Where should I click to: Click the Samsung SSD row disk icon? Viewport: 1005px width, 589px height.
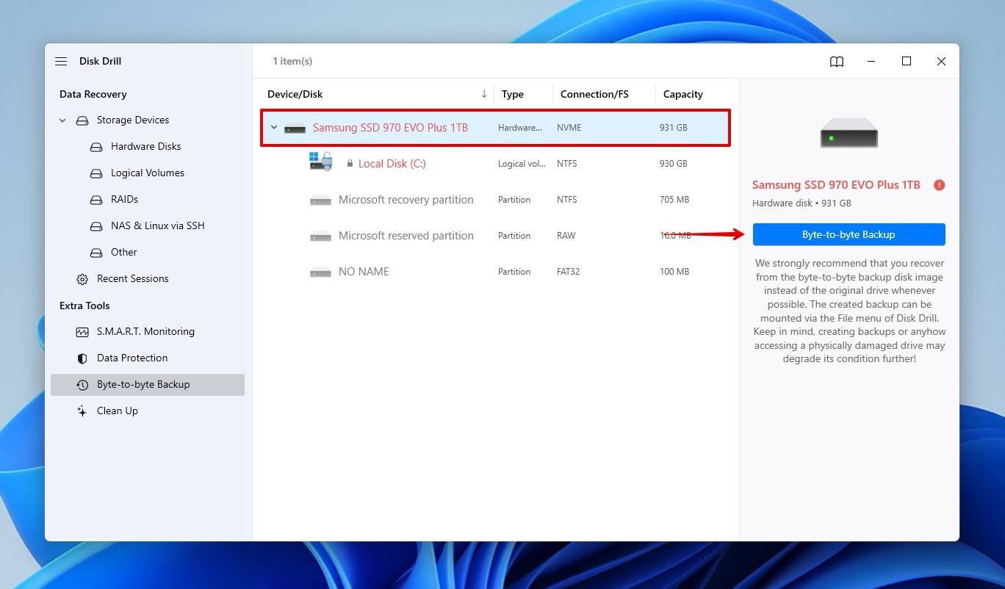[x=295, y=129]
